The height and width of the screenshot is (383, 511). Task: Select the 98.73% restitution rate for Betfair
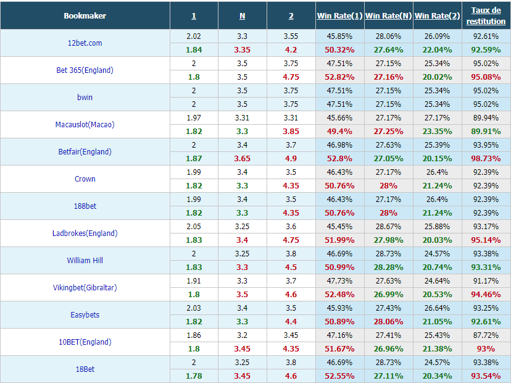(486, 159)
